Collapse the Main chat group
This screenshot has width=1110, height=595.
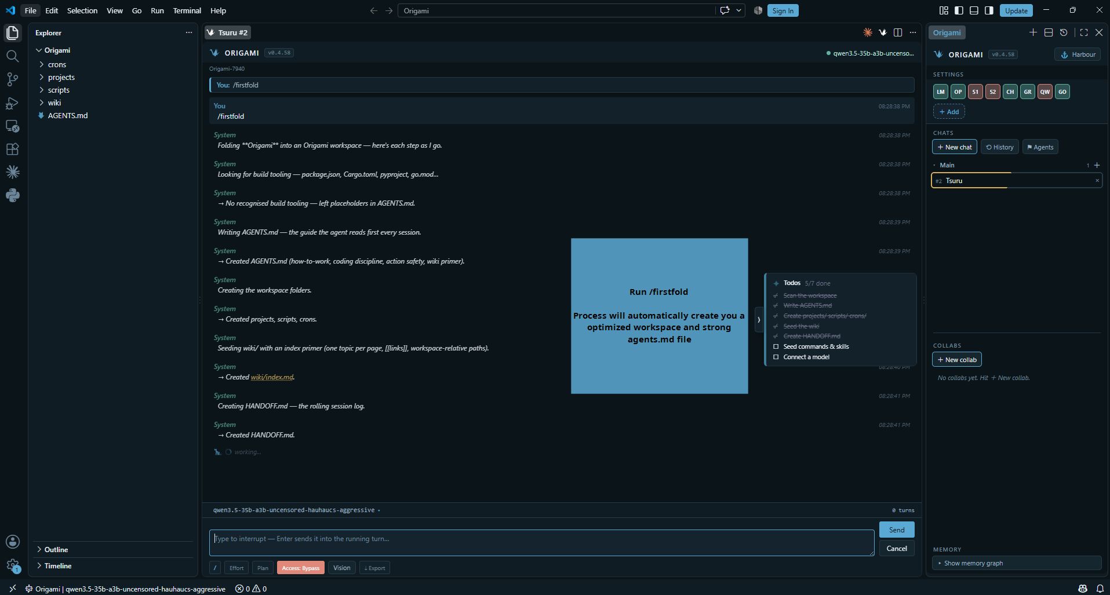pyautogui.click(x=934, y=165)
